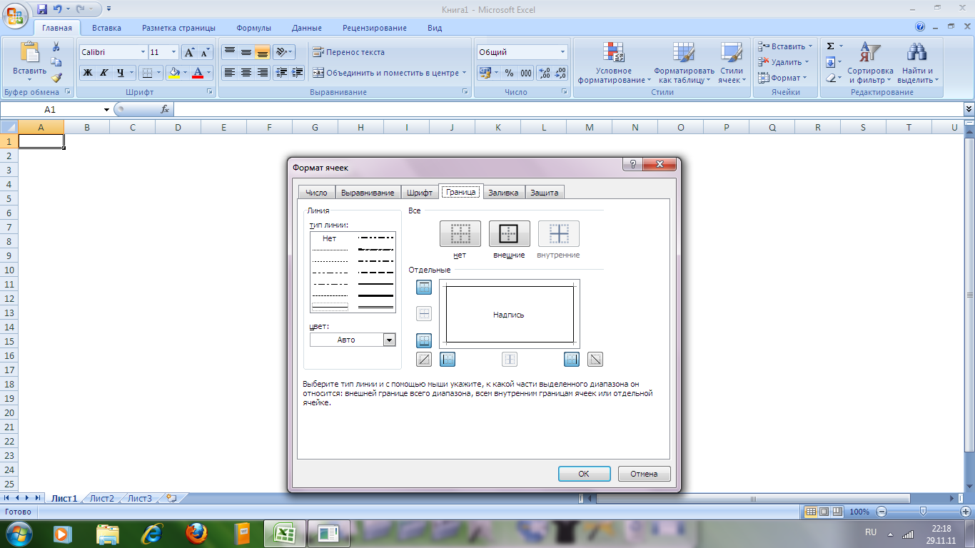Toggle the diagonal down border button
The width and height of the screenshot is (975, 548).
click(595, 359)
